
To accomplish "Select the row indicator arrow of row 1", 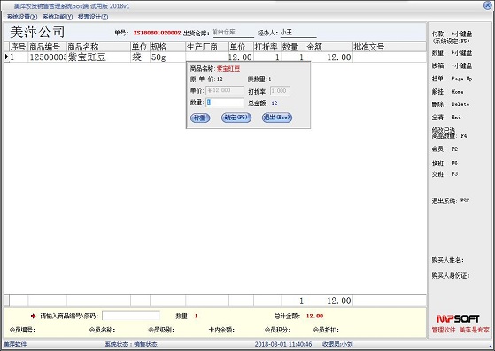I will tap(6, 57).
